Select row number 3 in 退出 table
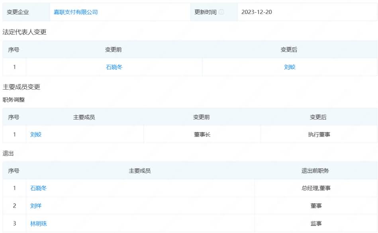 click(14, 223)
